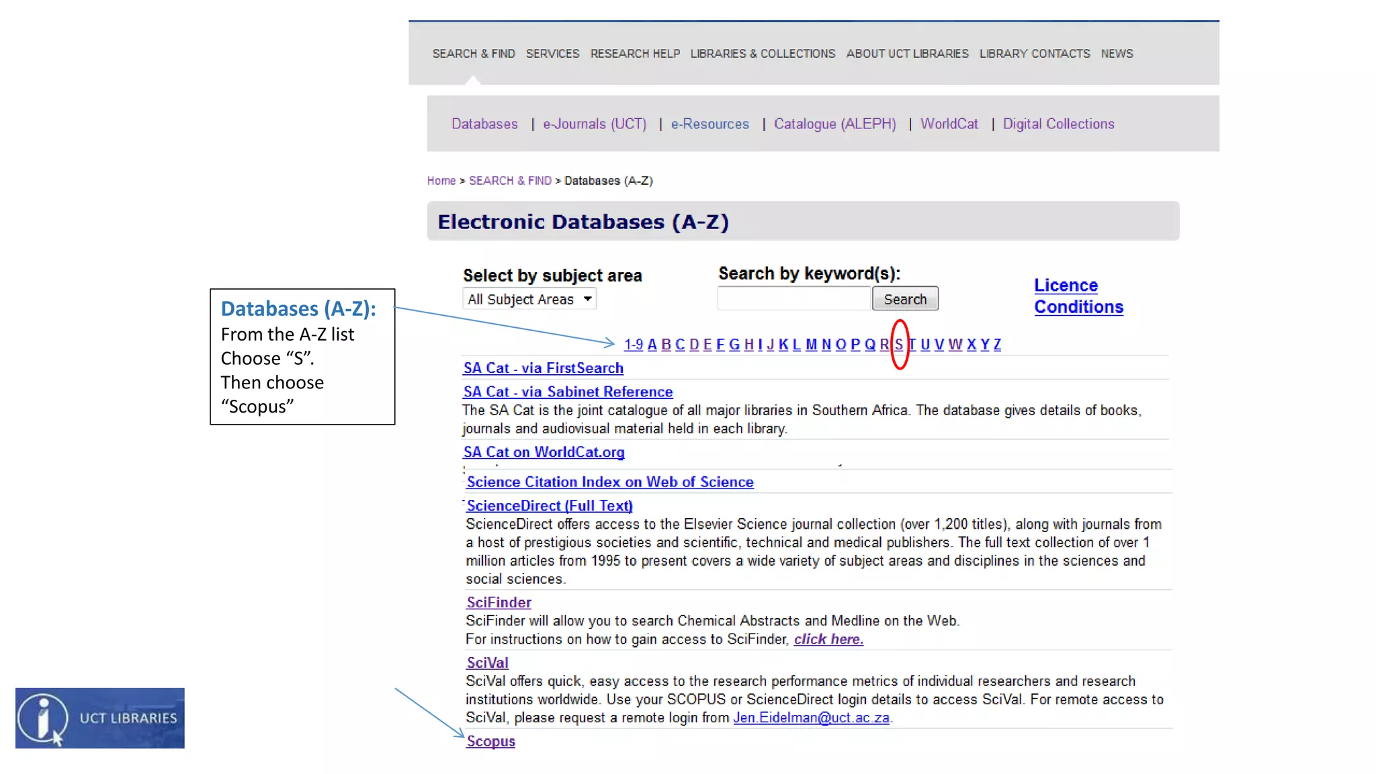The image size is (1376, 774).
Task: Select letter P in the A-Z list
Action: tap(855, 344)
